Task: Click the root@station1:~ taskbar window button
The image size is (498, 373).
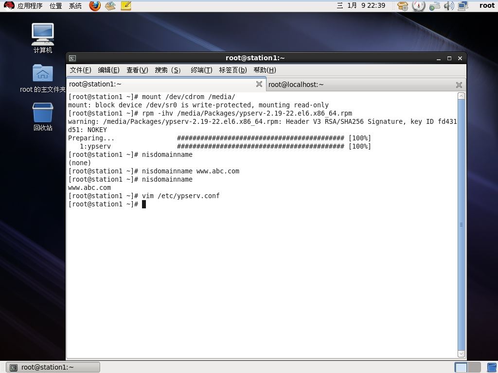Action: pyautogui.click(x=53, y=367)
